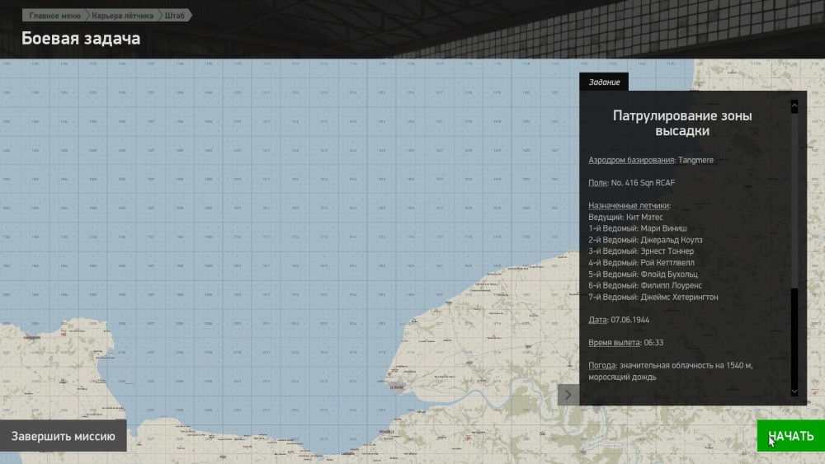The height and width of the screenshot is (464, 825).
Task: Collapse the briefing panel with chevron arrow
Action: pyautogui.click(x=568, y=395)
